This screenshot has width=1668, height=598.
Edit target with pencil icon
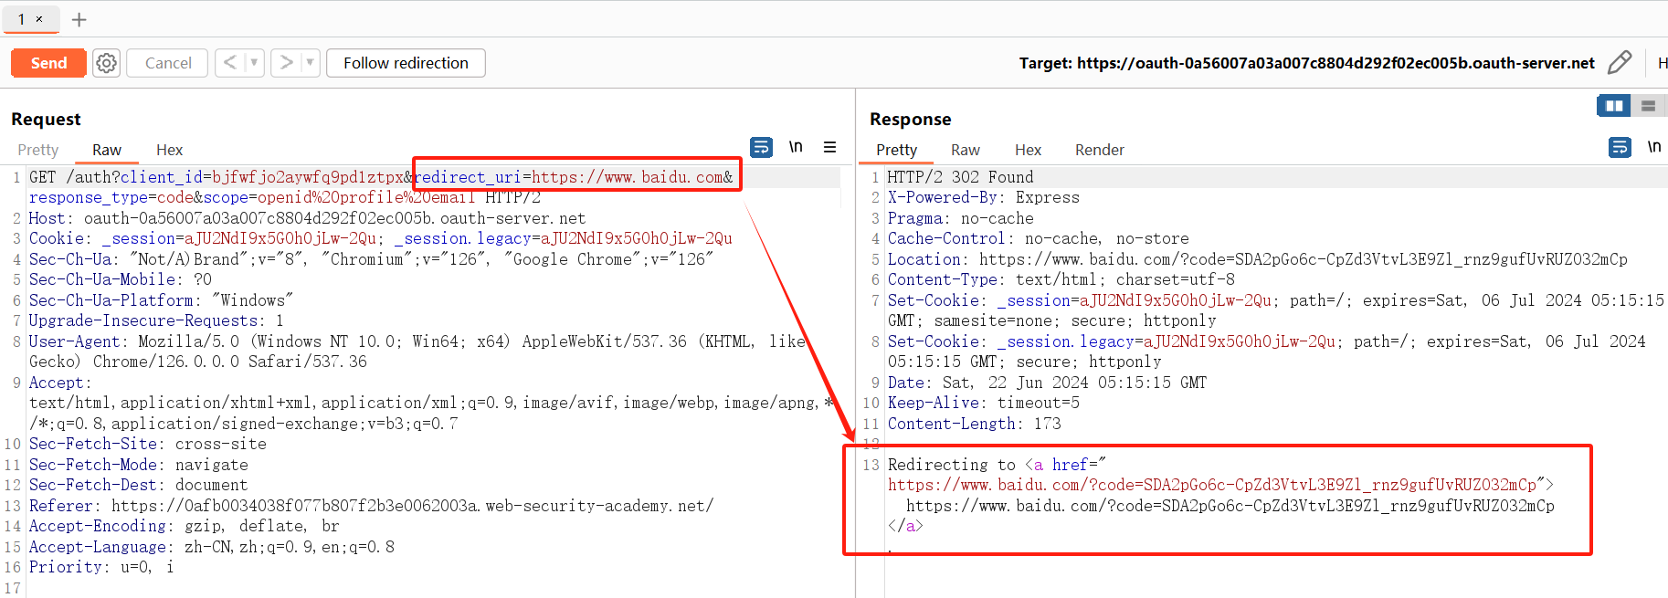pyautogui.click(x=1620, y=62)
